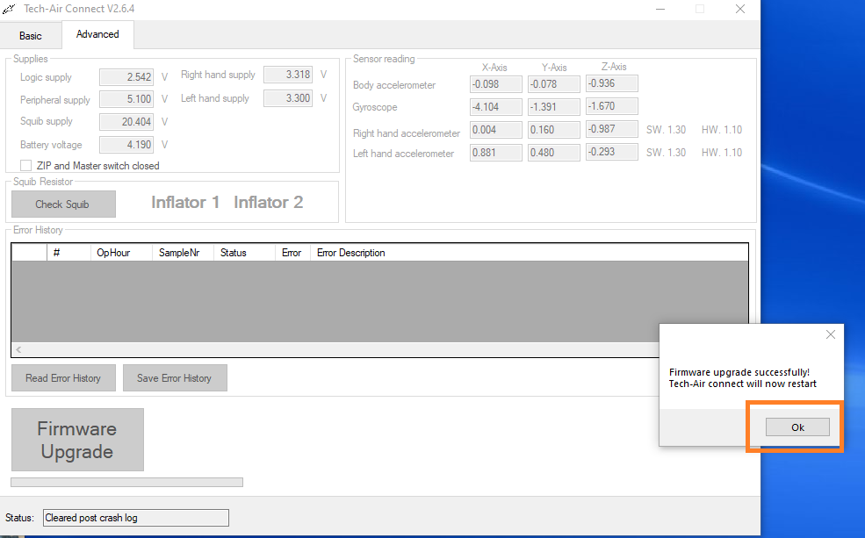Click the Gyroscope Z-Axis value -1.670

(612, 106)
